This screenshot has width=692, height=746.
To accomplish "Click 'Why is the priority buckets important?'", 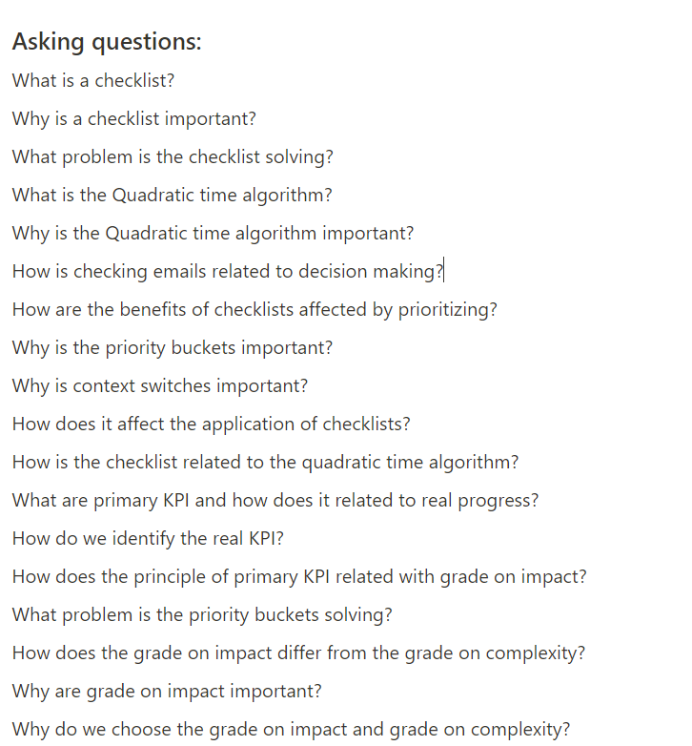I will (173, 348).
